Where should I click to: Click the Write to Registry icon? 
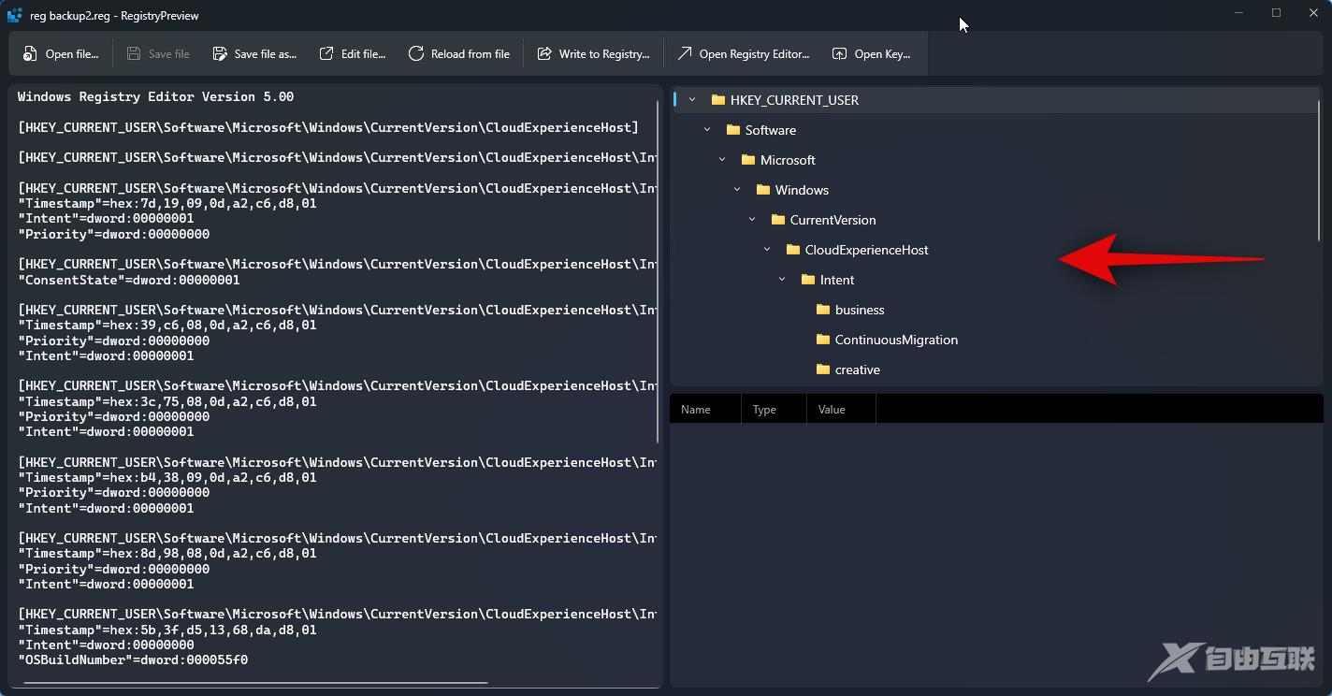pos(544,54)
